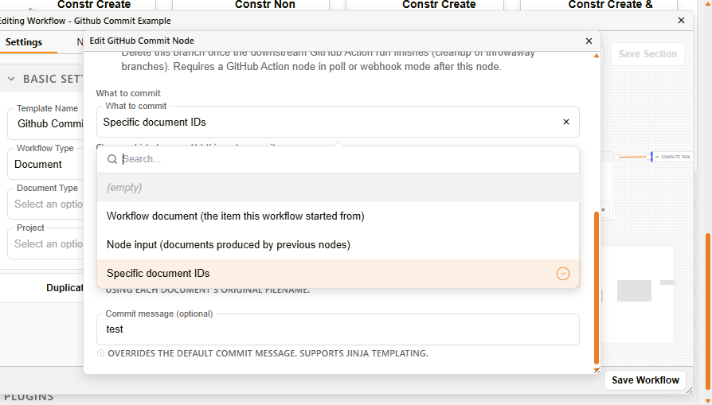
Task: Click the dialog resize handle icon
Action: (597, 371)
